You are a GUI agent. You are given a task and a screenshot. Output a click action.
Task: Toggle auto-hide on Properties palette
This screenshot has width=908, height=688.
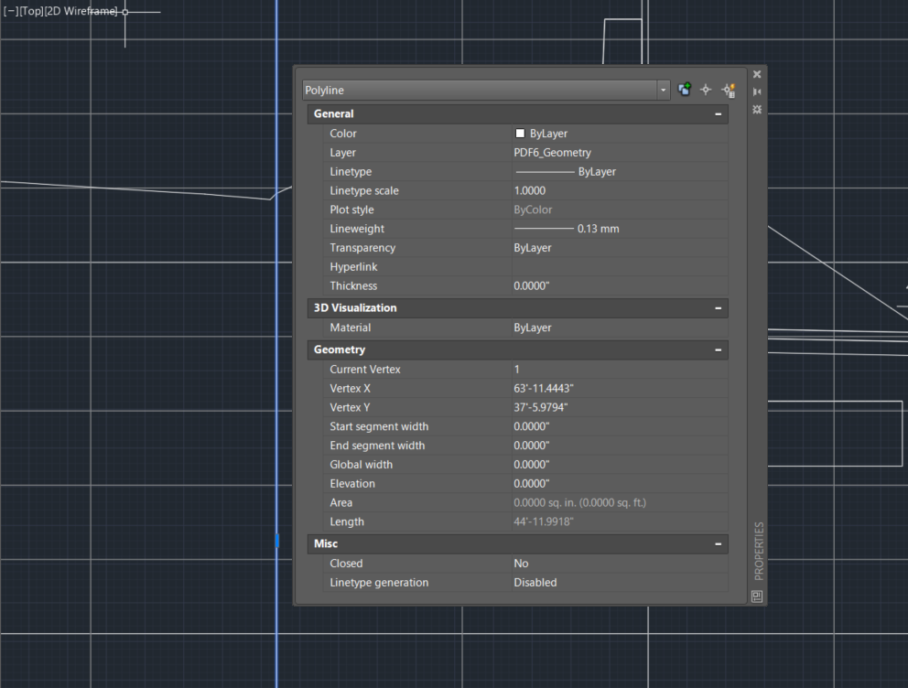pyautogui.click(x=757, y=91)
